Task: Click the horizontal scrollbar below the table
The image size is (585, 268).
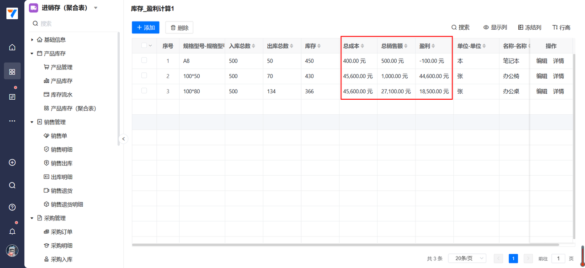Action: [x=320, y=245]
